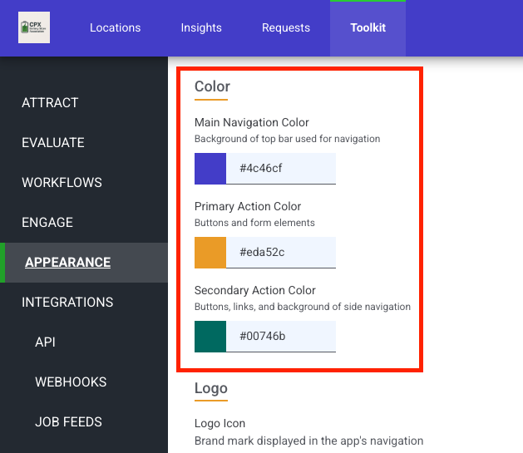Select the Toolkit tab
Image resolution: width=523 pixels, height=453 pixels.
point(368,27)
